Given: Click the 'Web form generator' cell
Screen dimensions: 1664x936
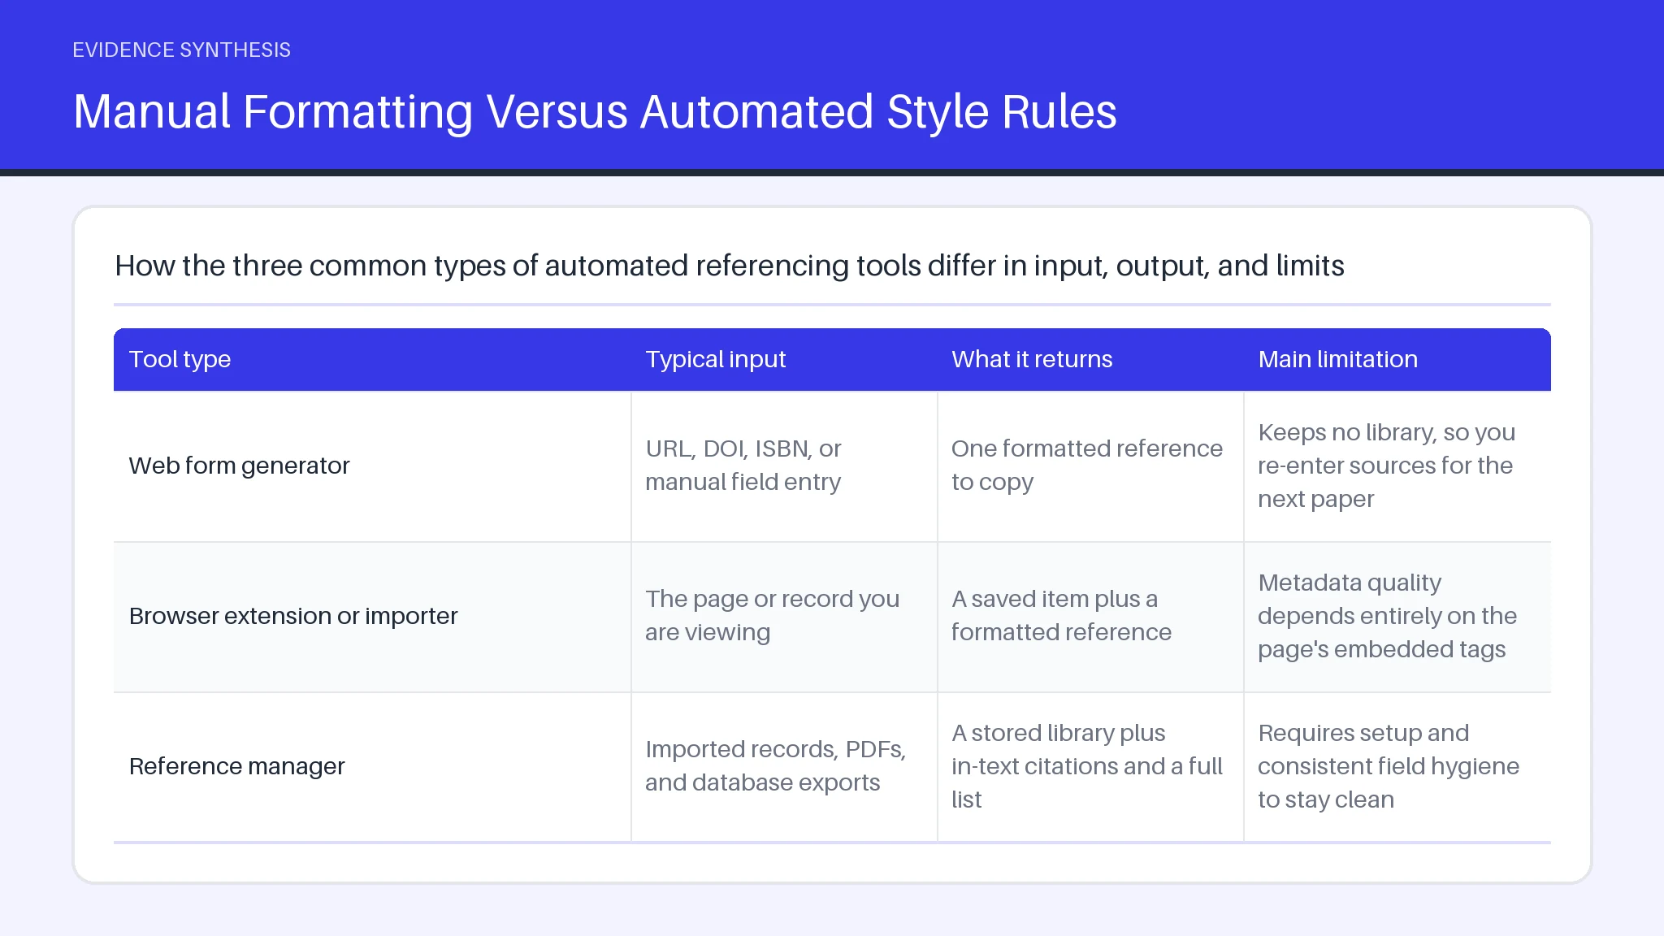Looking at the screenshot, I should (x=372, y=466).
